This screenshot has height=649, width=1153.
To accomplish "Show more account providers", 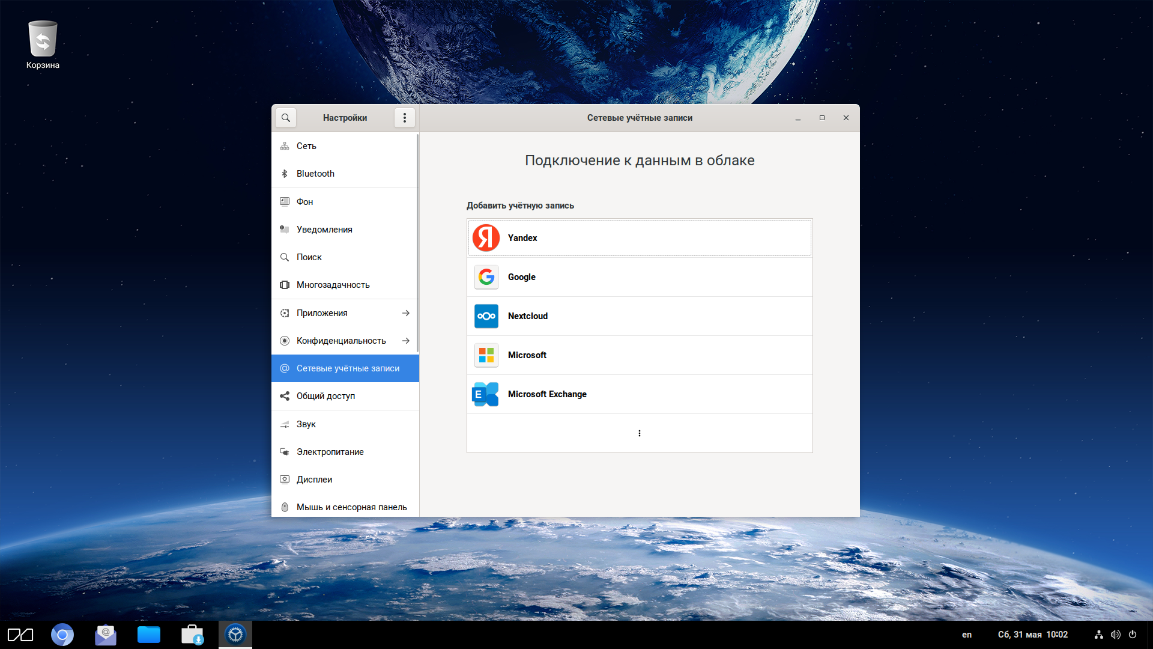I will tap(639, 433).
